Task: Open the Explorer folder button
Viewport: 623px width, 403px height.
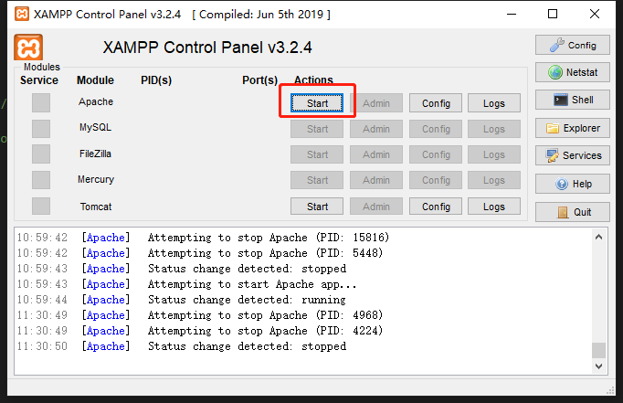Action: [572, 128]
